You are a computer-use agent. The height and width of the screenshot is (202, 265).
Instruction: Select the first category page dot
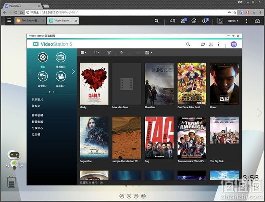tap(50, 92)
